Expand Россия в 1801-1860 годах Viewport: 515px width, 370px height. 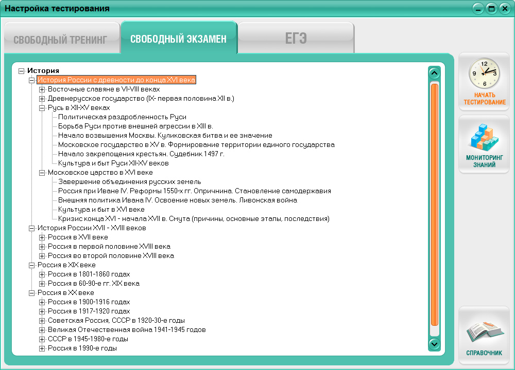[x=42, y=274]
